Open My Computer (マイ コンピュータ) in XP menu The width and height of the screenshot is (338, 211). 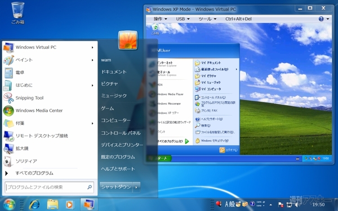click(208, 89)
